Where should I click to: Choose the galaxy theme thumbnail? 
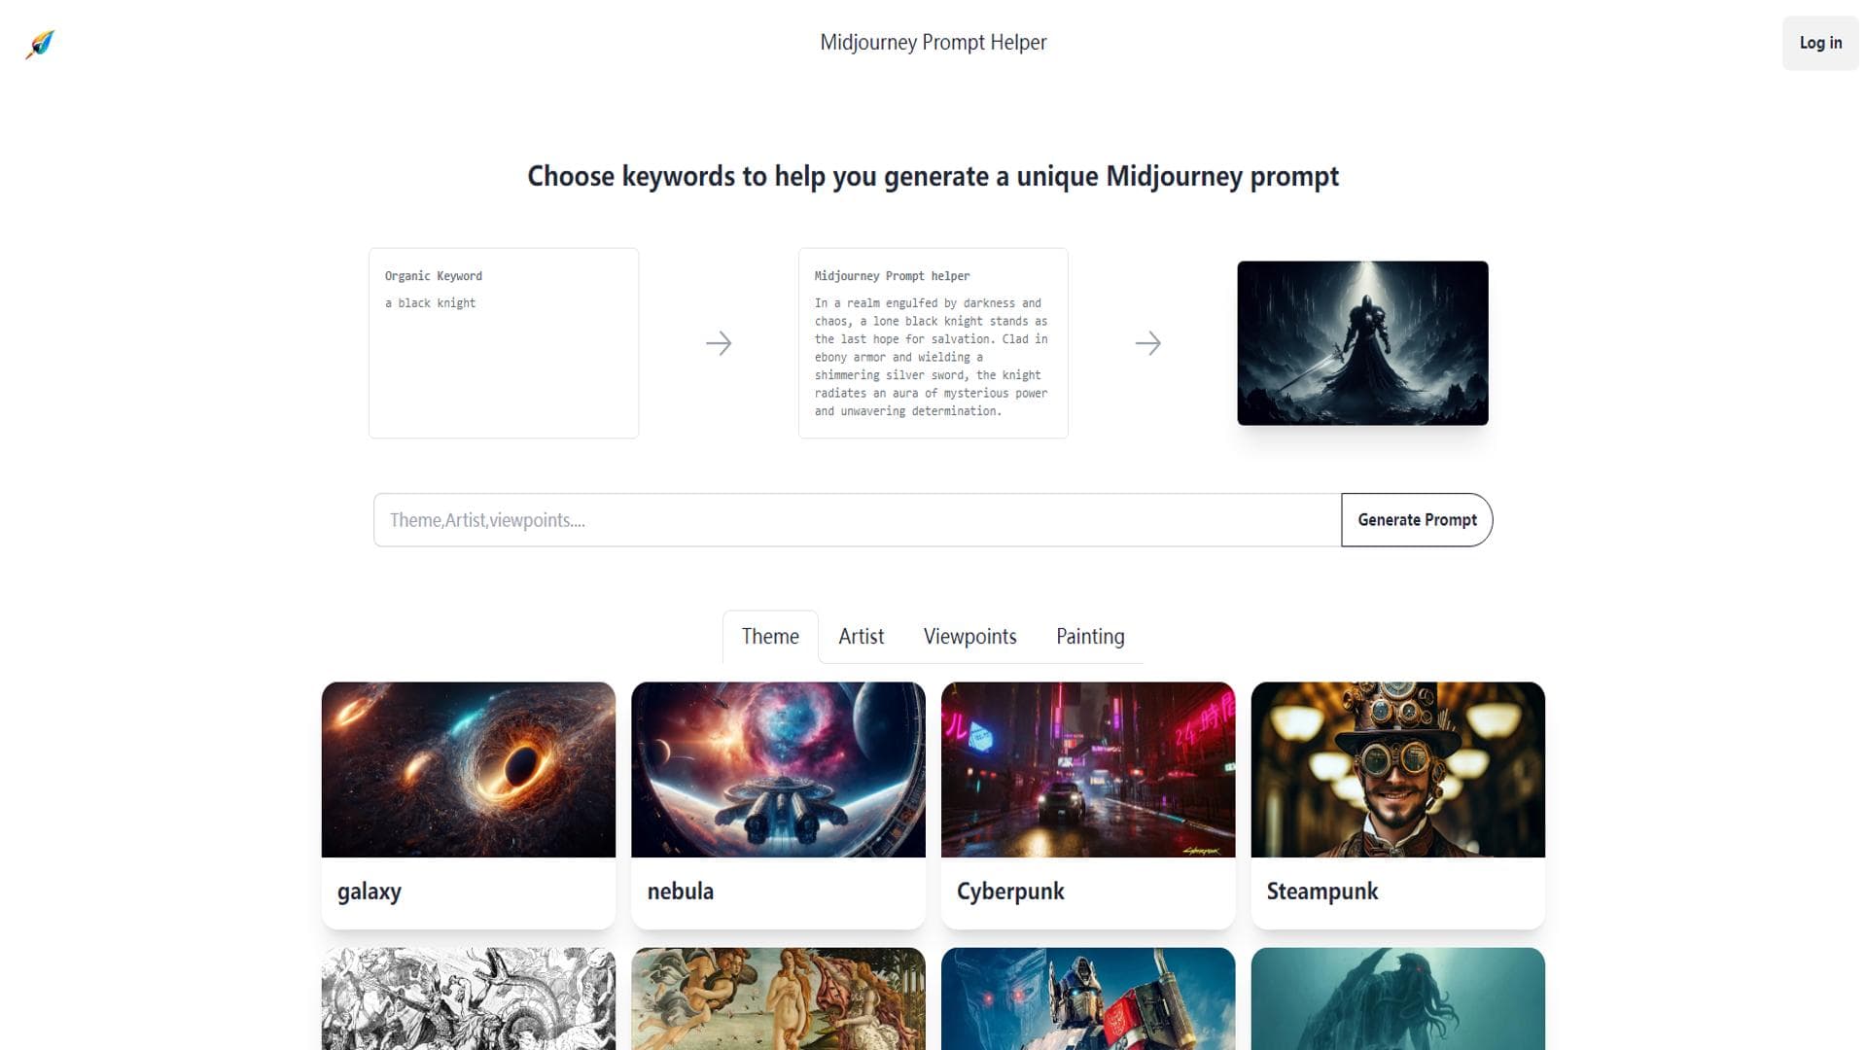[469, 770]
